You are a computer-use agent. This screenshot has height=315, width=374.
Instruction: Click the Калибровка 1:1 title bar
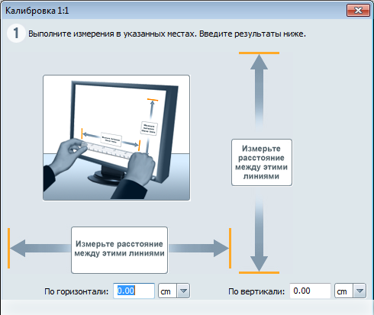[x=173, y=11]
